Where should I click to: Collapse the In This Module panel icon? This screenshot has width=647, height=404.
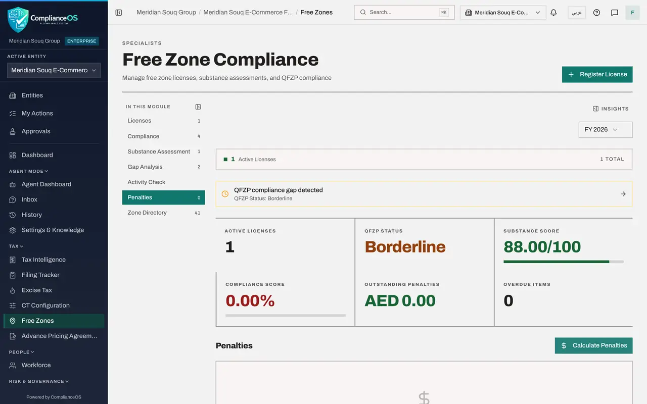pos(198,107)
